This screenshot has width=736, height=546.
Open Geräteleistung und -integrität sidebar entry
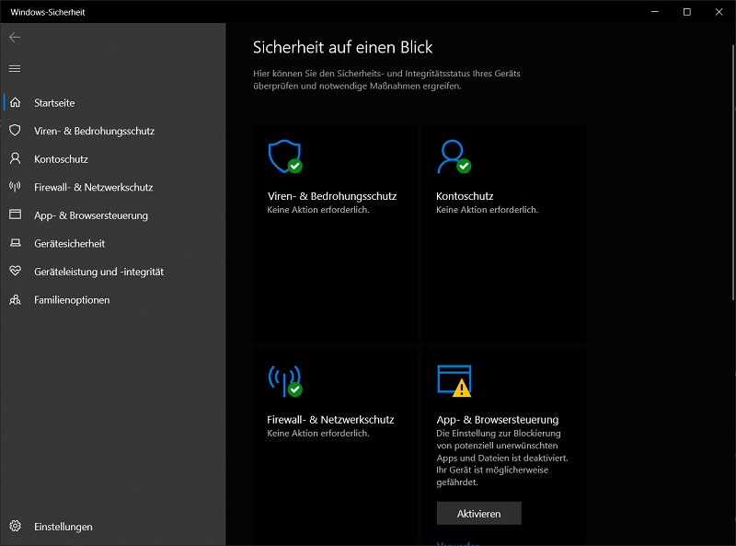[112, 272]
